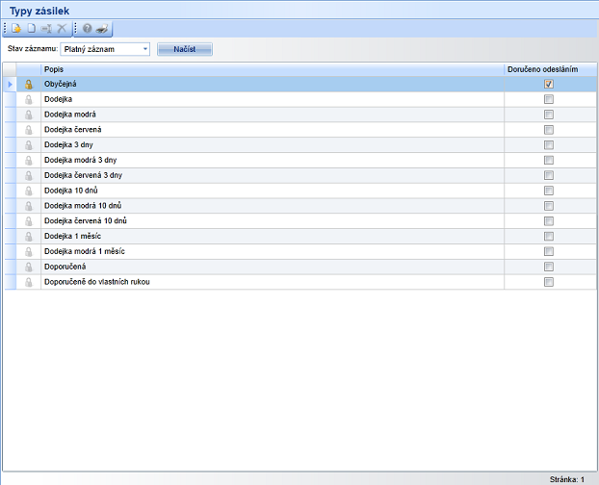This screenshot has width=599, height=485.
Task: Select the Obyčejná row text
Action: 60,84
